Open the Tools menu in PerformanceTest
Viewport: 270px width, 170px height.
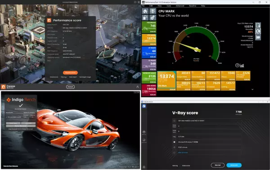pos(169,6)
